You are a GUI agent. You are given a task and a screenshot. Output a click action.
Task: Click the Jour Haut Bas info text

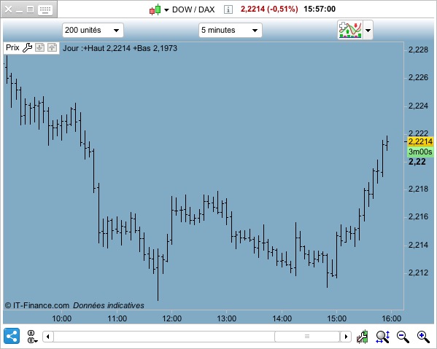(120, 48)
